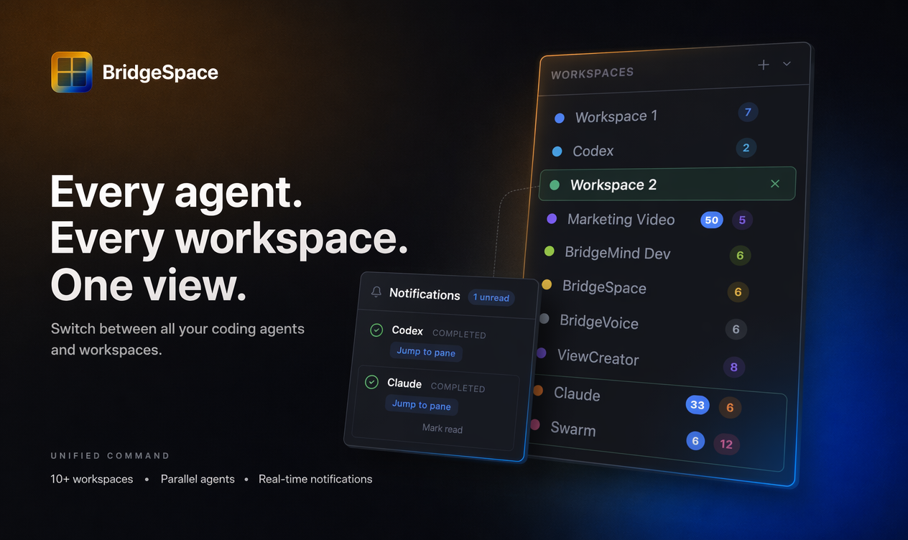The image size is (908, 540).
Task: Click the 33 badge next to Claude workspace
Action: tap(698, 404)
